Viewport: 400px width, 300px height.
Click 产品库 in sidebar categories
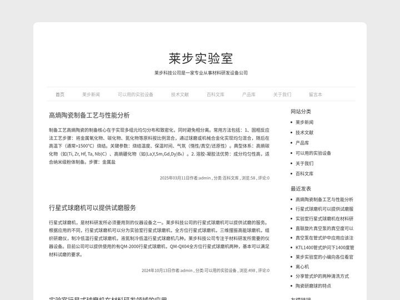(302, 143)
